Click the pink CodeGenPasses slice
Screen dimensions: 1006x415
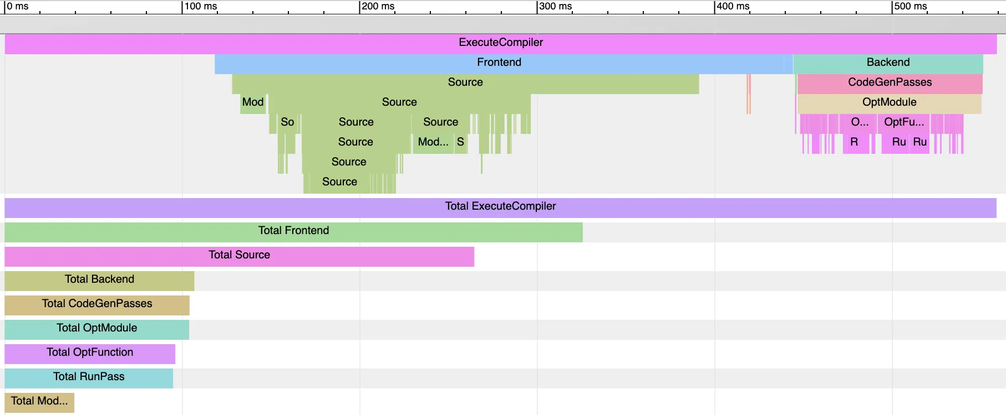(x=889, y=83)
